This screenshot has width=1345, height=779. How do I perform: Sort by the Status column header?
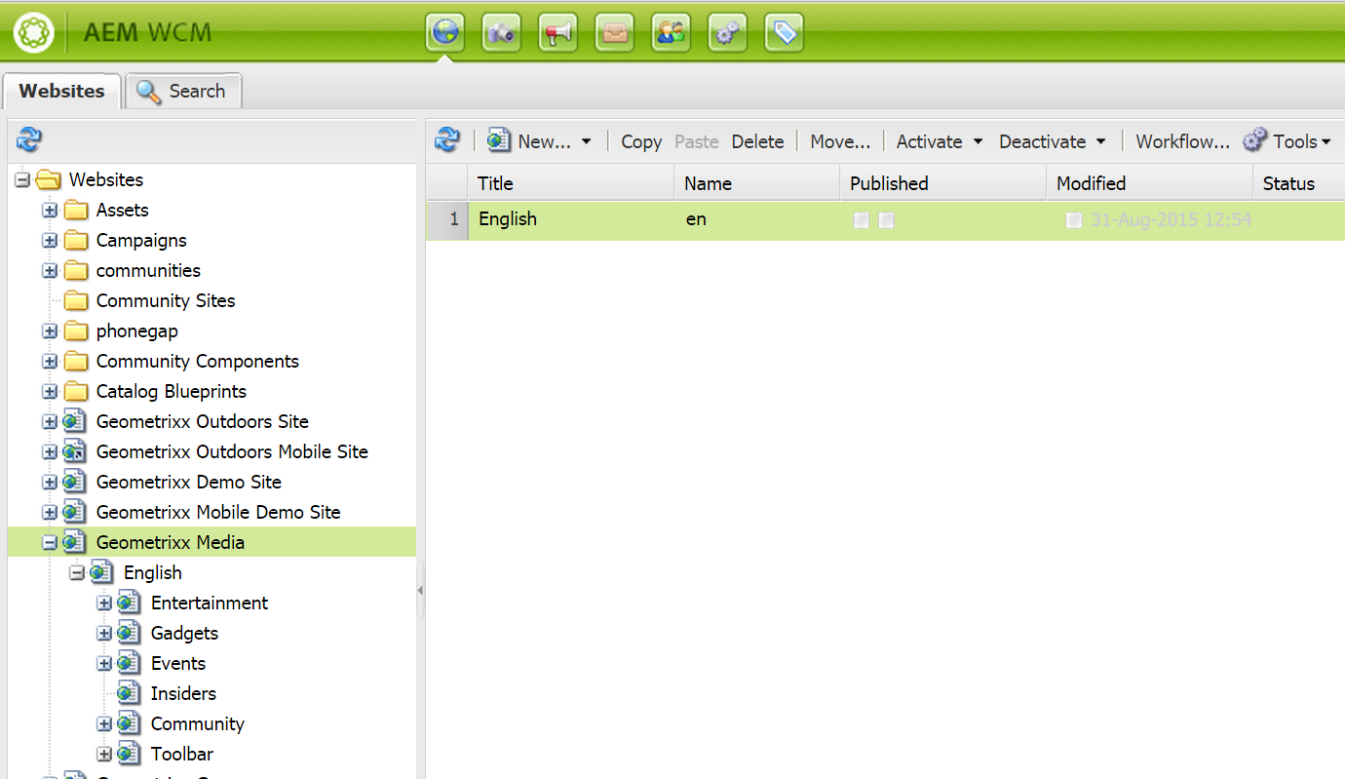(1298, 183)
